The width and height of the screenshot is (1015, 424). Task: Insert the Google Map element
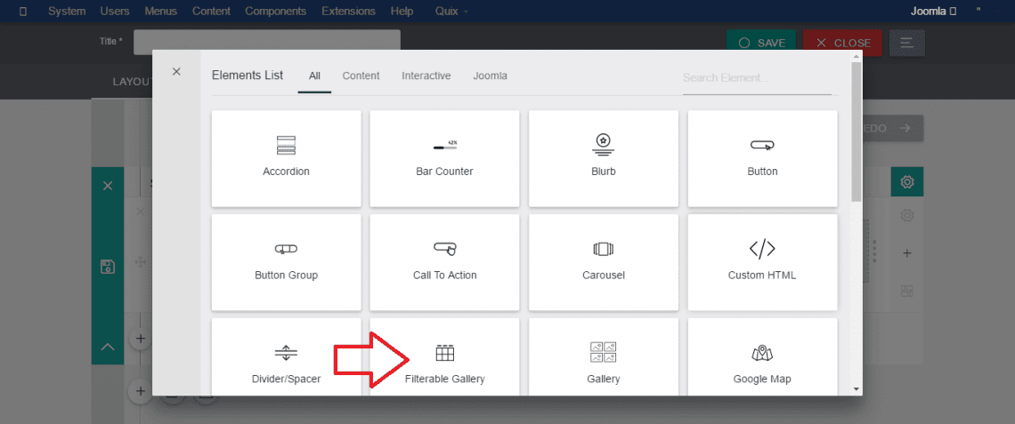762,356
